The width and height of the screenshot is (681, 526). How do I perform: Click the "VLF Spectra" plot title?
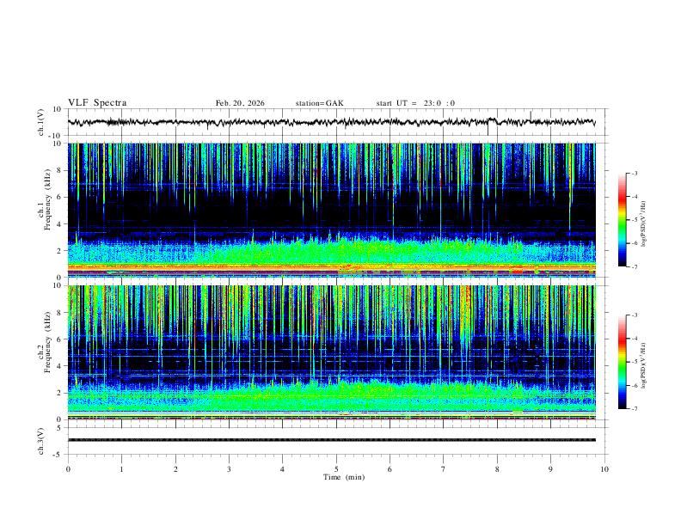[97, 103]
